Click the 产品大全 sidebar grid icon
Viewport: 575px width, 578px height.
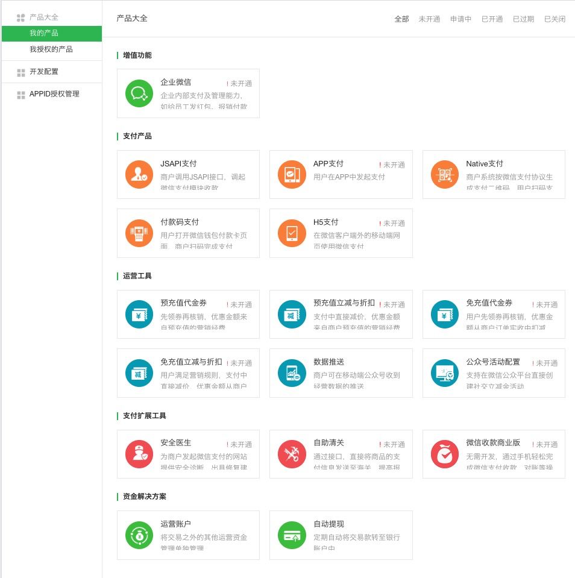coord(20,17)
